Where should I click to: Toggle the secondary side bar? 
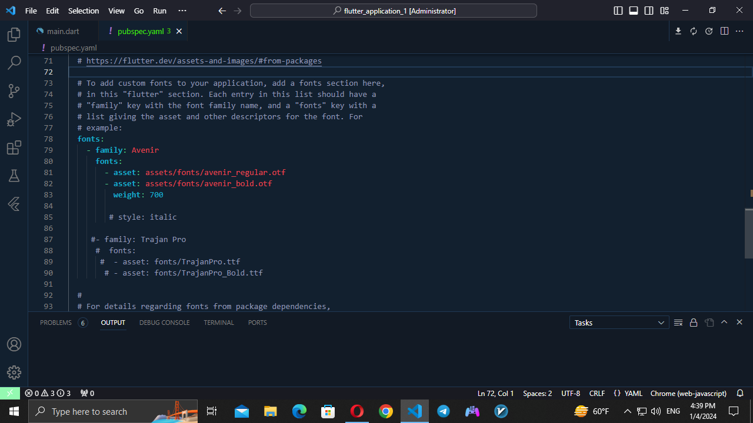[x=649, y=11]
